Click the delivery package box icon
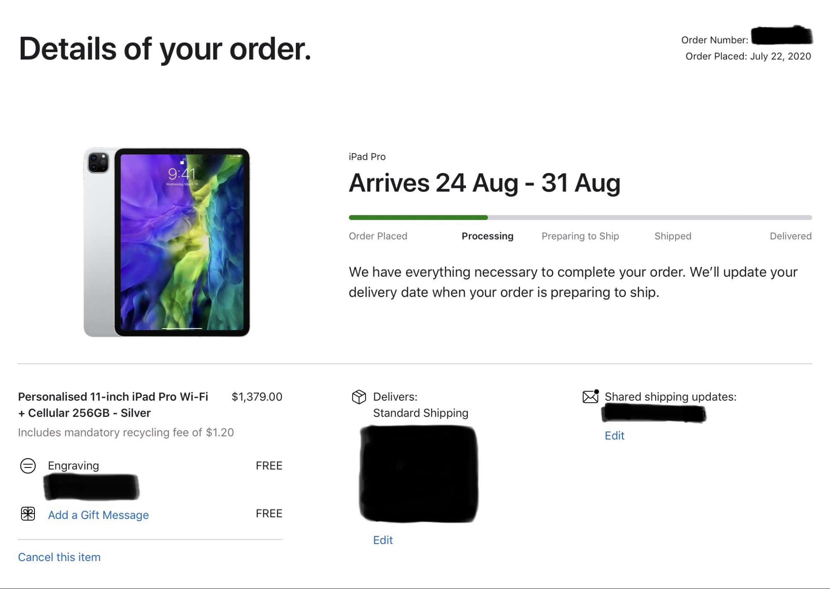 pos(359,397)
